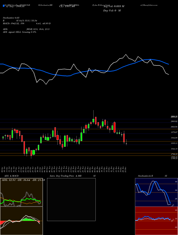
Task: Click the 2024.94 price axis label
Action: point(174,127)
